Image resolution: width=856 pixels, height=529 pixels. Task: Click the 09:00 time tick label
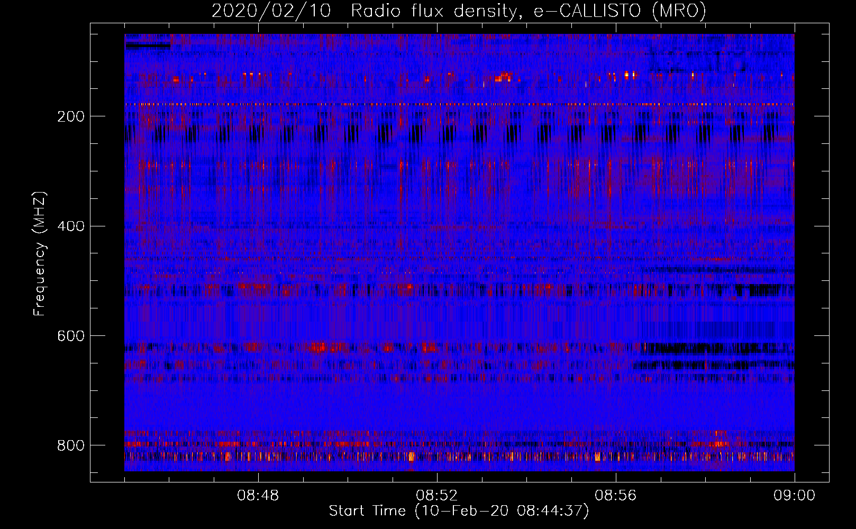(794, 496)
